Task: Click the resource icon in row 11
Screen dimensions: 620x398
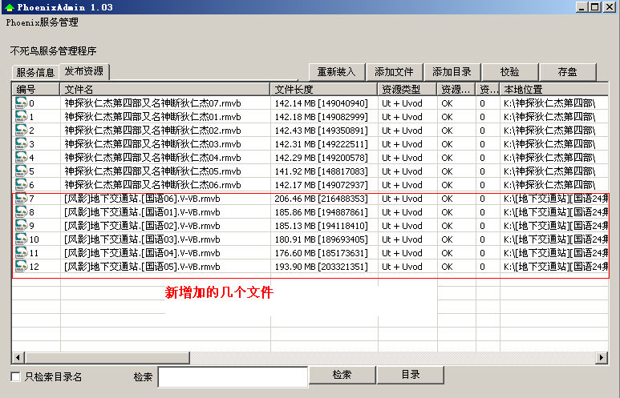Action: (21, 253)
